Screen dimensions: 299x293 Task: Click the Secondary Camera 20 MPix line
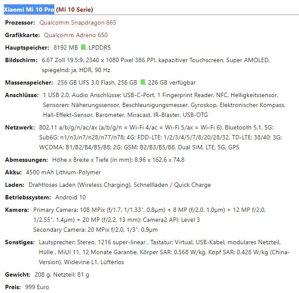(x=95, y=230)
